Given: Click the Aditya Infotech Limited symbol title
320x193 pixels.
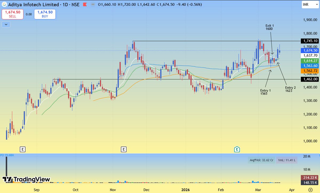Looking at the screenshot, I should (34, 5).
